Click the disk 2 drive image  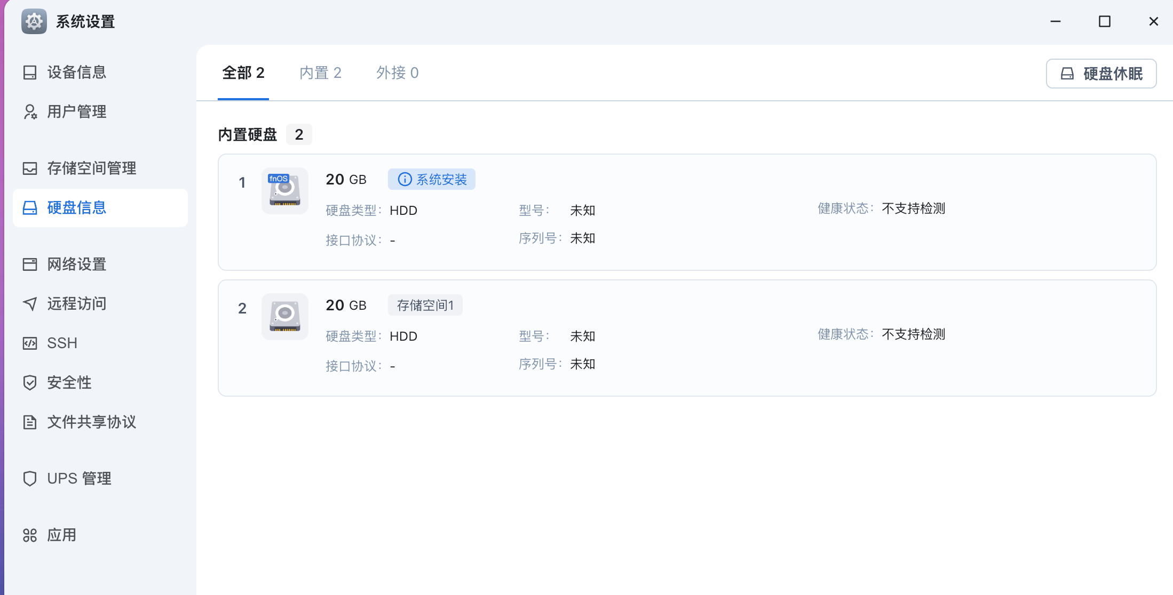(x=285, y=317)
